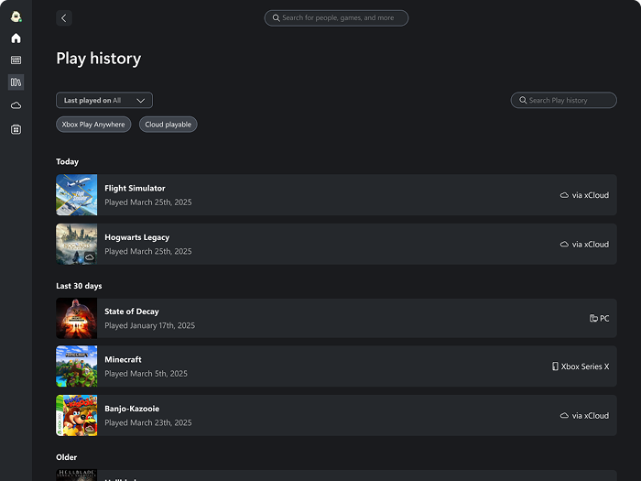This screenshot has width=641, height=481.
Task: Click the Today section heading
Action: click(x=68, y=161)
